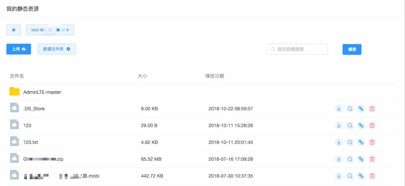This screenshot has width=405, height=186.
Task: Preview the 123.txt file
Action: (x=350, y=142)
